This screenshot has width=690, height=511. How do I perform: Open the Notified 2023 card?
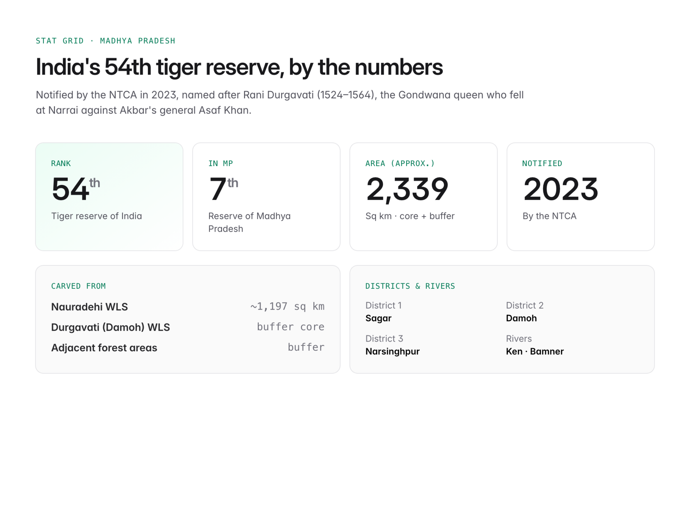(x=581, y=196)
